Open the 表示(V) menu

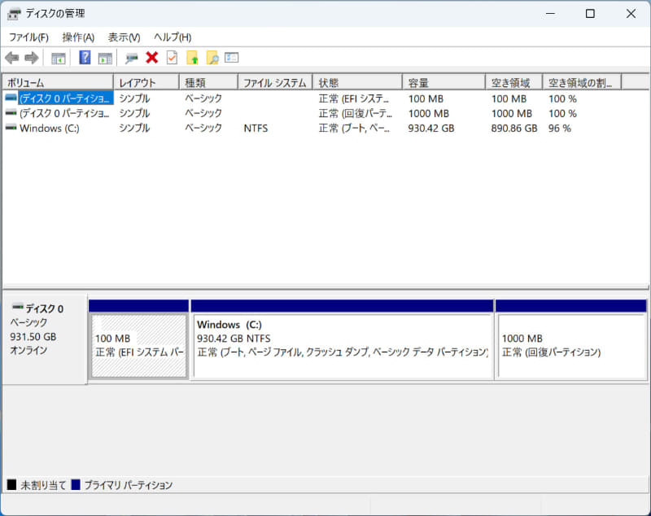[x=123, y=37]
